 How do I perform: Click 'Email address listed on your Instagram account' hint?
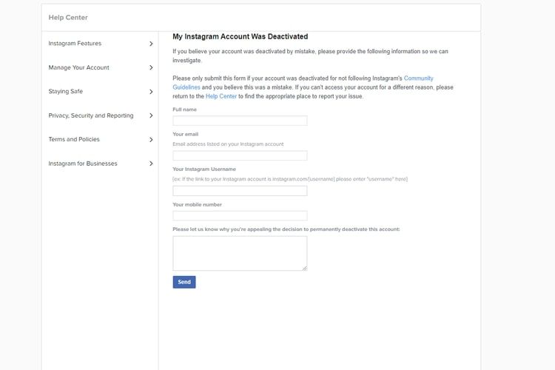coord(228,144)
